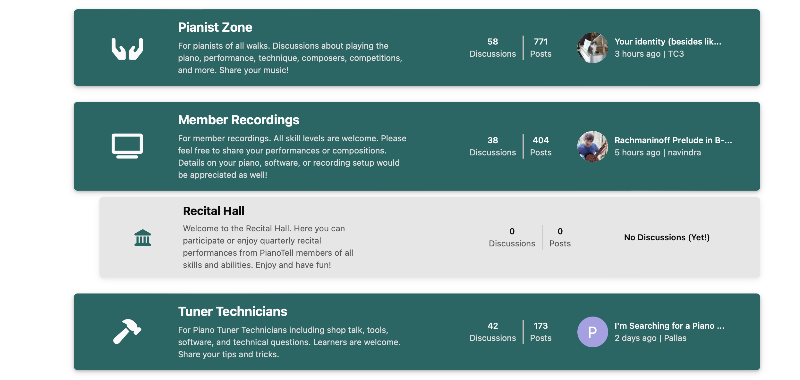This screenshot has height=380, width=800.
Task: Open TC3's cat avatar thumbnail
Action: (592, 48)
